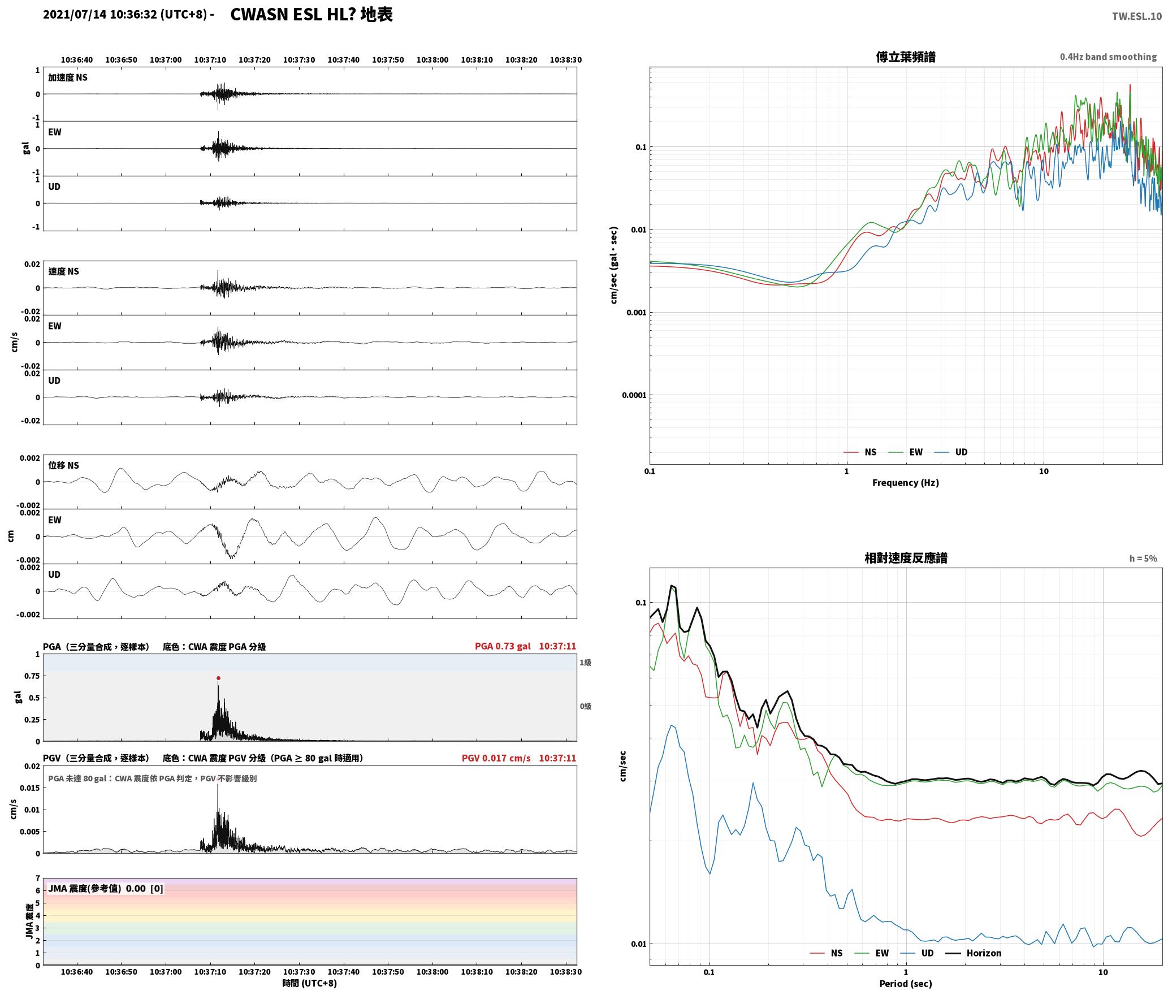Image resolution: width=1168 pixels, height=995 pixels.
Task: Click the NS legend entry in Fourier spectrum
Action: (860, 452)
